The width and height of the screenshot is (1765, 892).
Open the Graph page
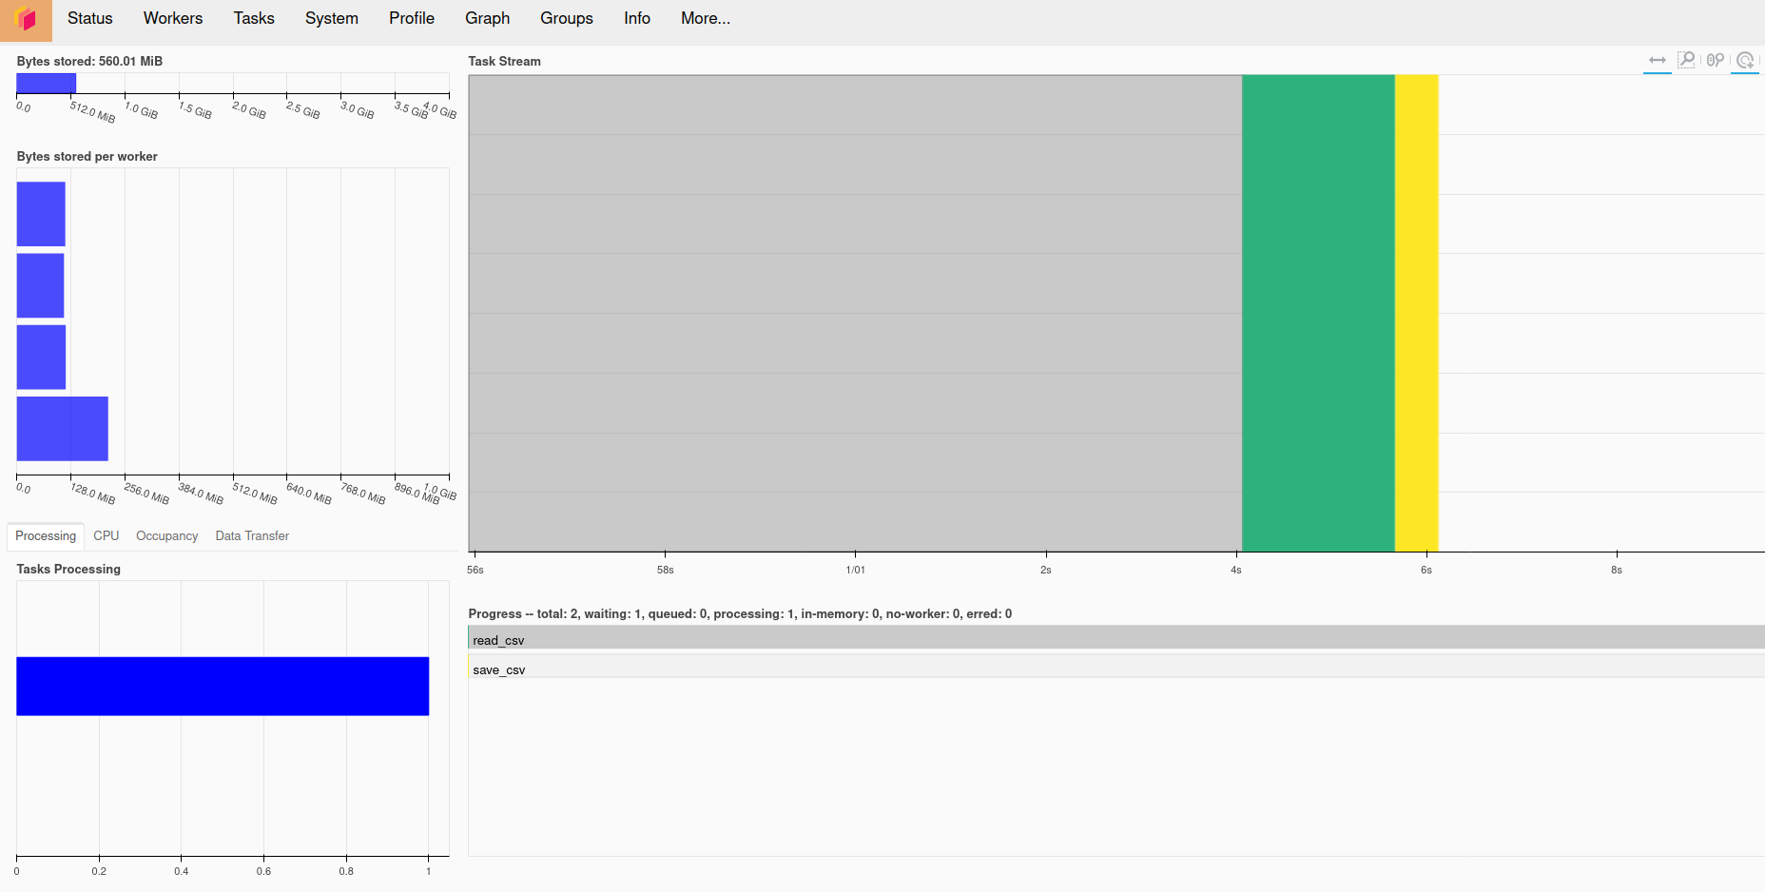tap(487, 19)
